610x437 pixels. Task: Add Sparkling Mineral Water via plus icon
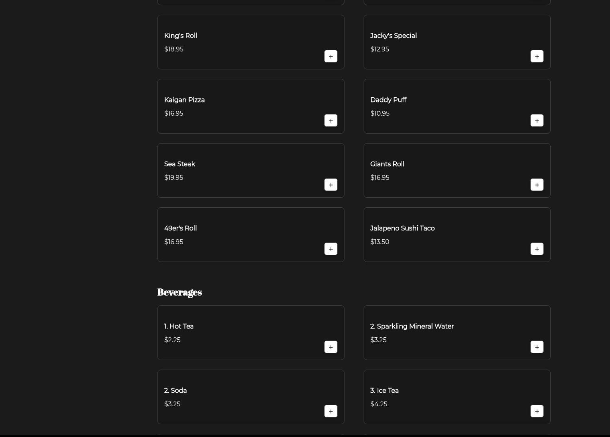click(537, 347)
